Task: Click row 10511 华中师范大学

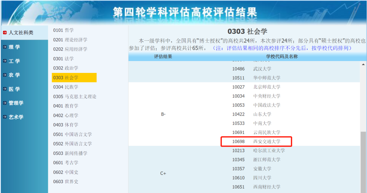Action: pyautogui.click(x=256, y=78)
